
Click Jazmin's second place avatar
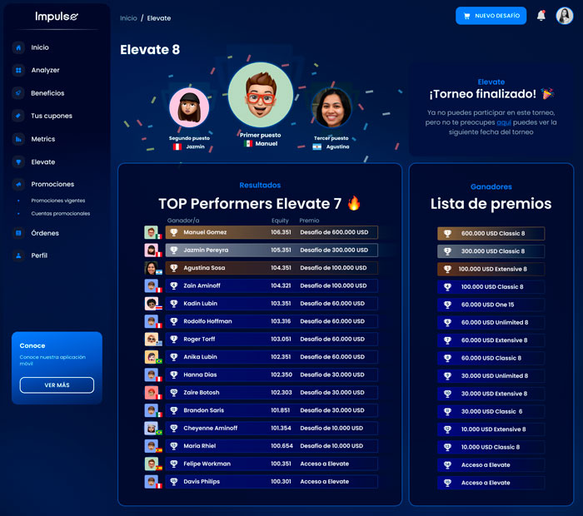pyautogui.click(x=189, y=107)
